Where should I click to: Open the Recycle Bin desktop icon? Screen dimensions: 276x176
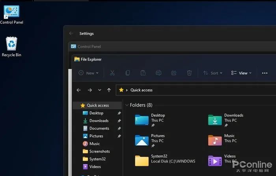(11, 47)
